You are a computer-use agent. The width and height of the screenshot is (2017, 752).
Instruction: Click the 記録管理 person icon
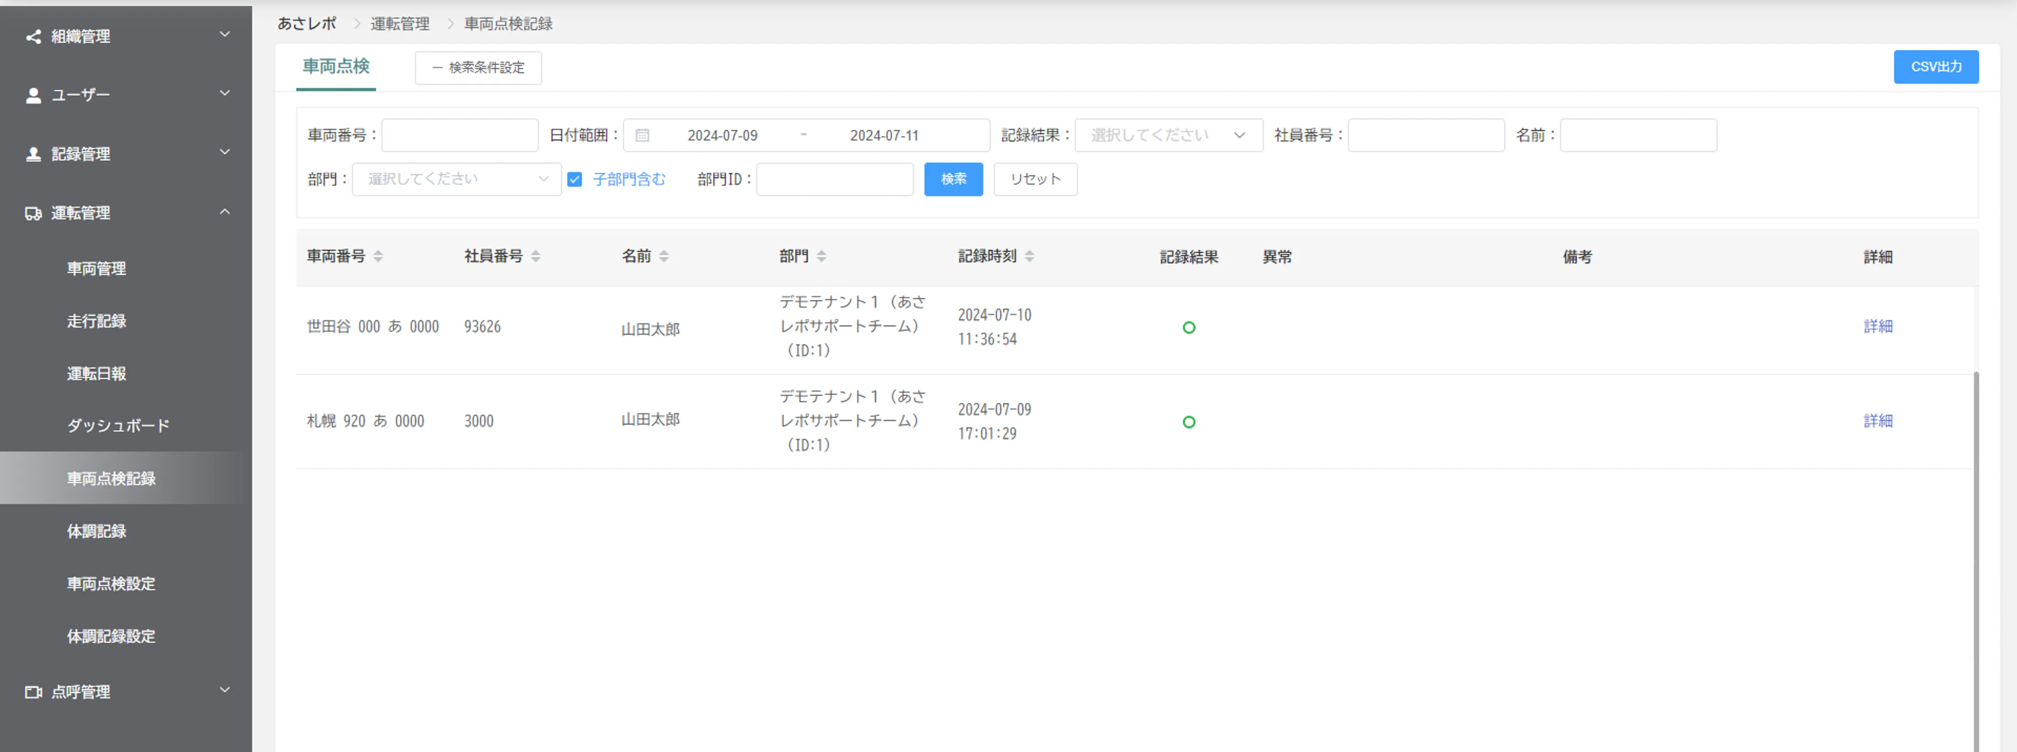pyautogui.click(x=33, y=155)
